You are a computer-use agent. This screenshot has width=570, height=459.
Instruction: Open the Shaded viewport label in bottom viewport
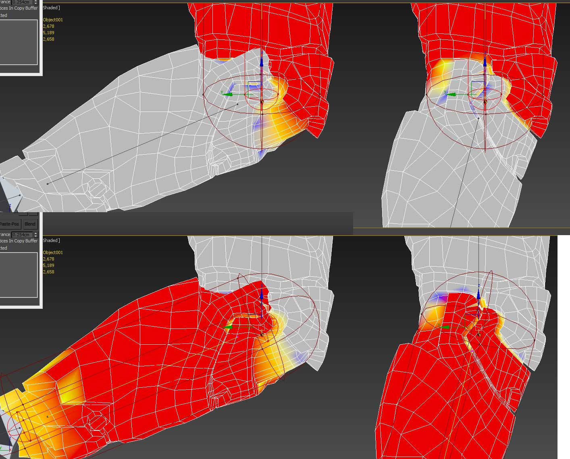51,240
